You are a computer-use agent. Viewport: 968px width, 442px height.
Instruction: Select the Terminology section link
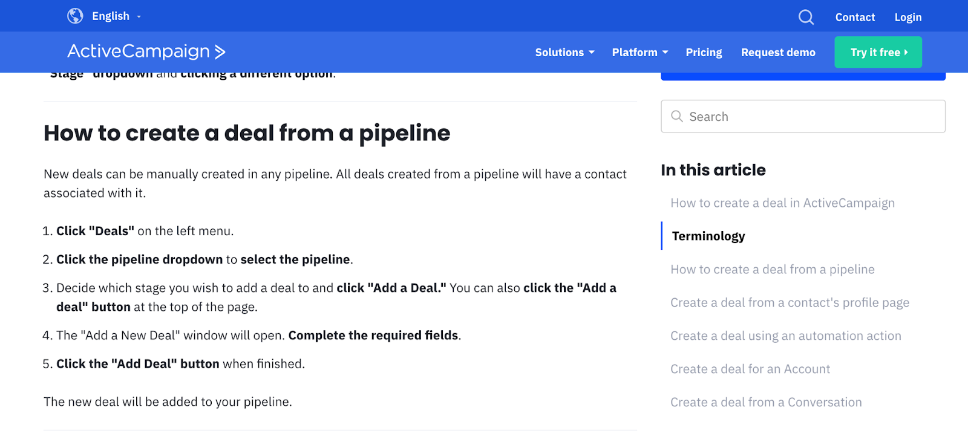pyautogui.click(x=708, y=236)
